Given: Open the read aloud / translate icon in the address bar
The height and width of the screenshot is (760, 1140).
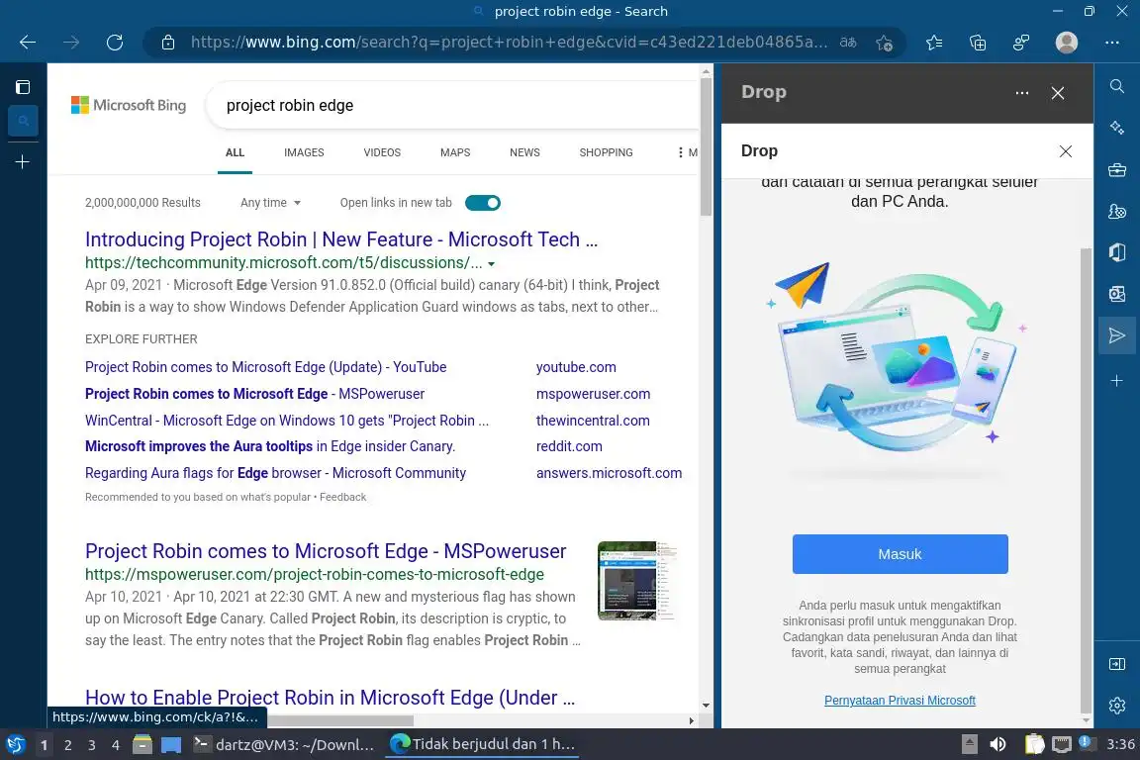Looking at the screenshot, I should [x=848, y=43].
